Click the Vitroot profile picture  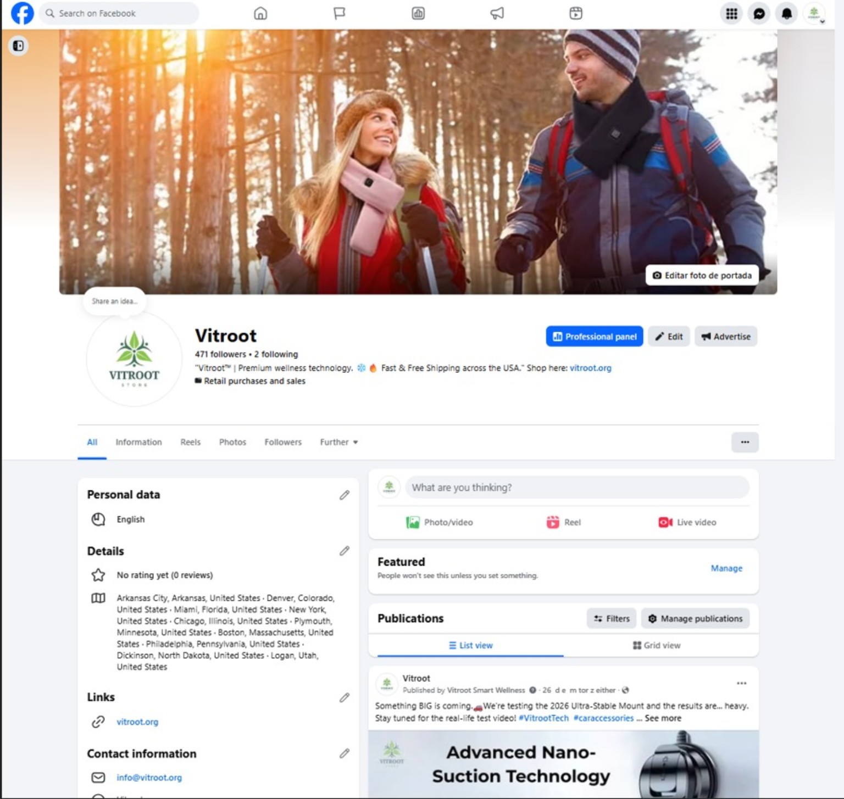pos(134,359)
